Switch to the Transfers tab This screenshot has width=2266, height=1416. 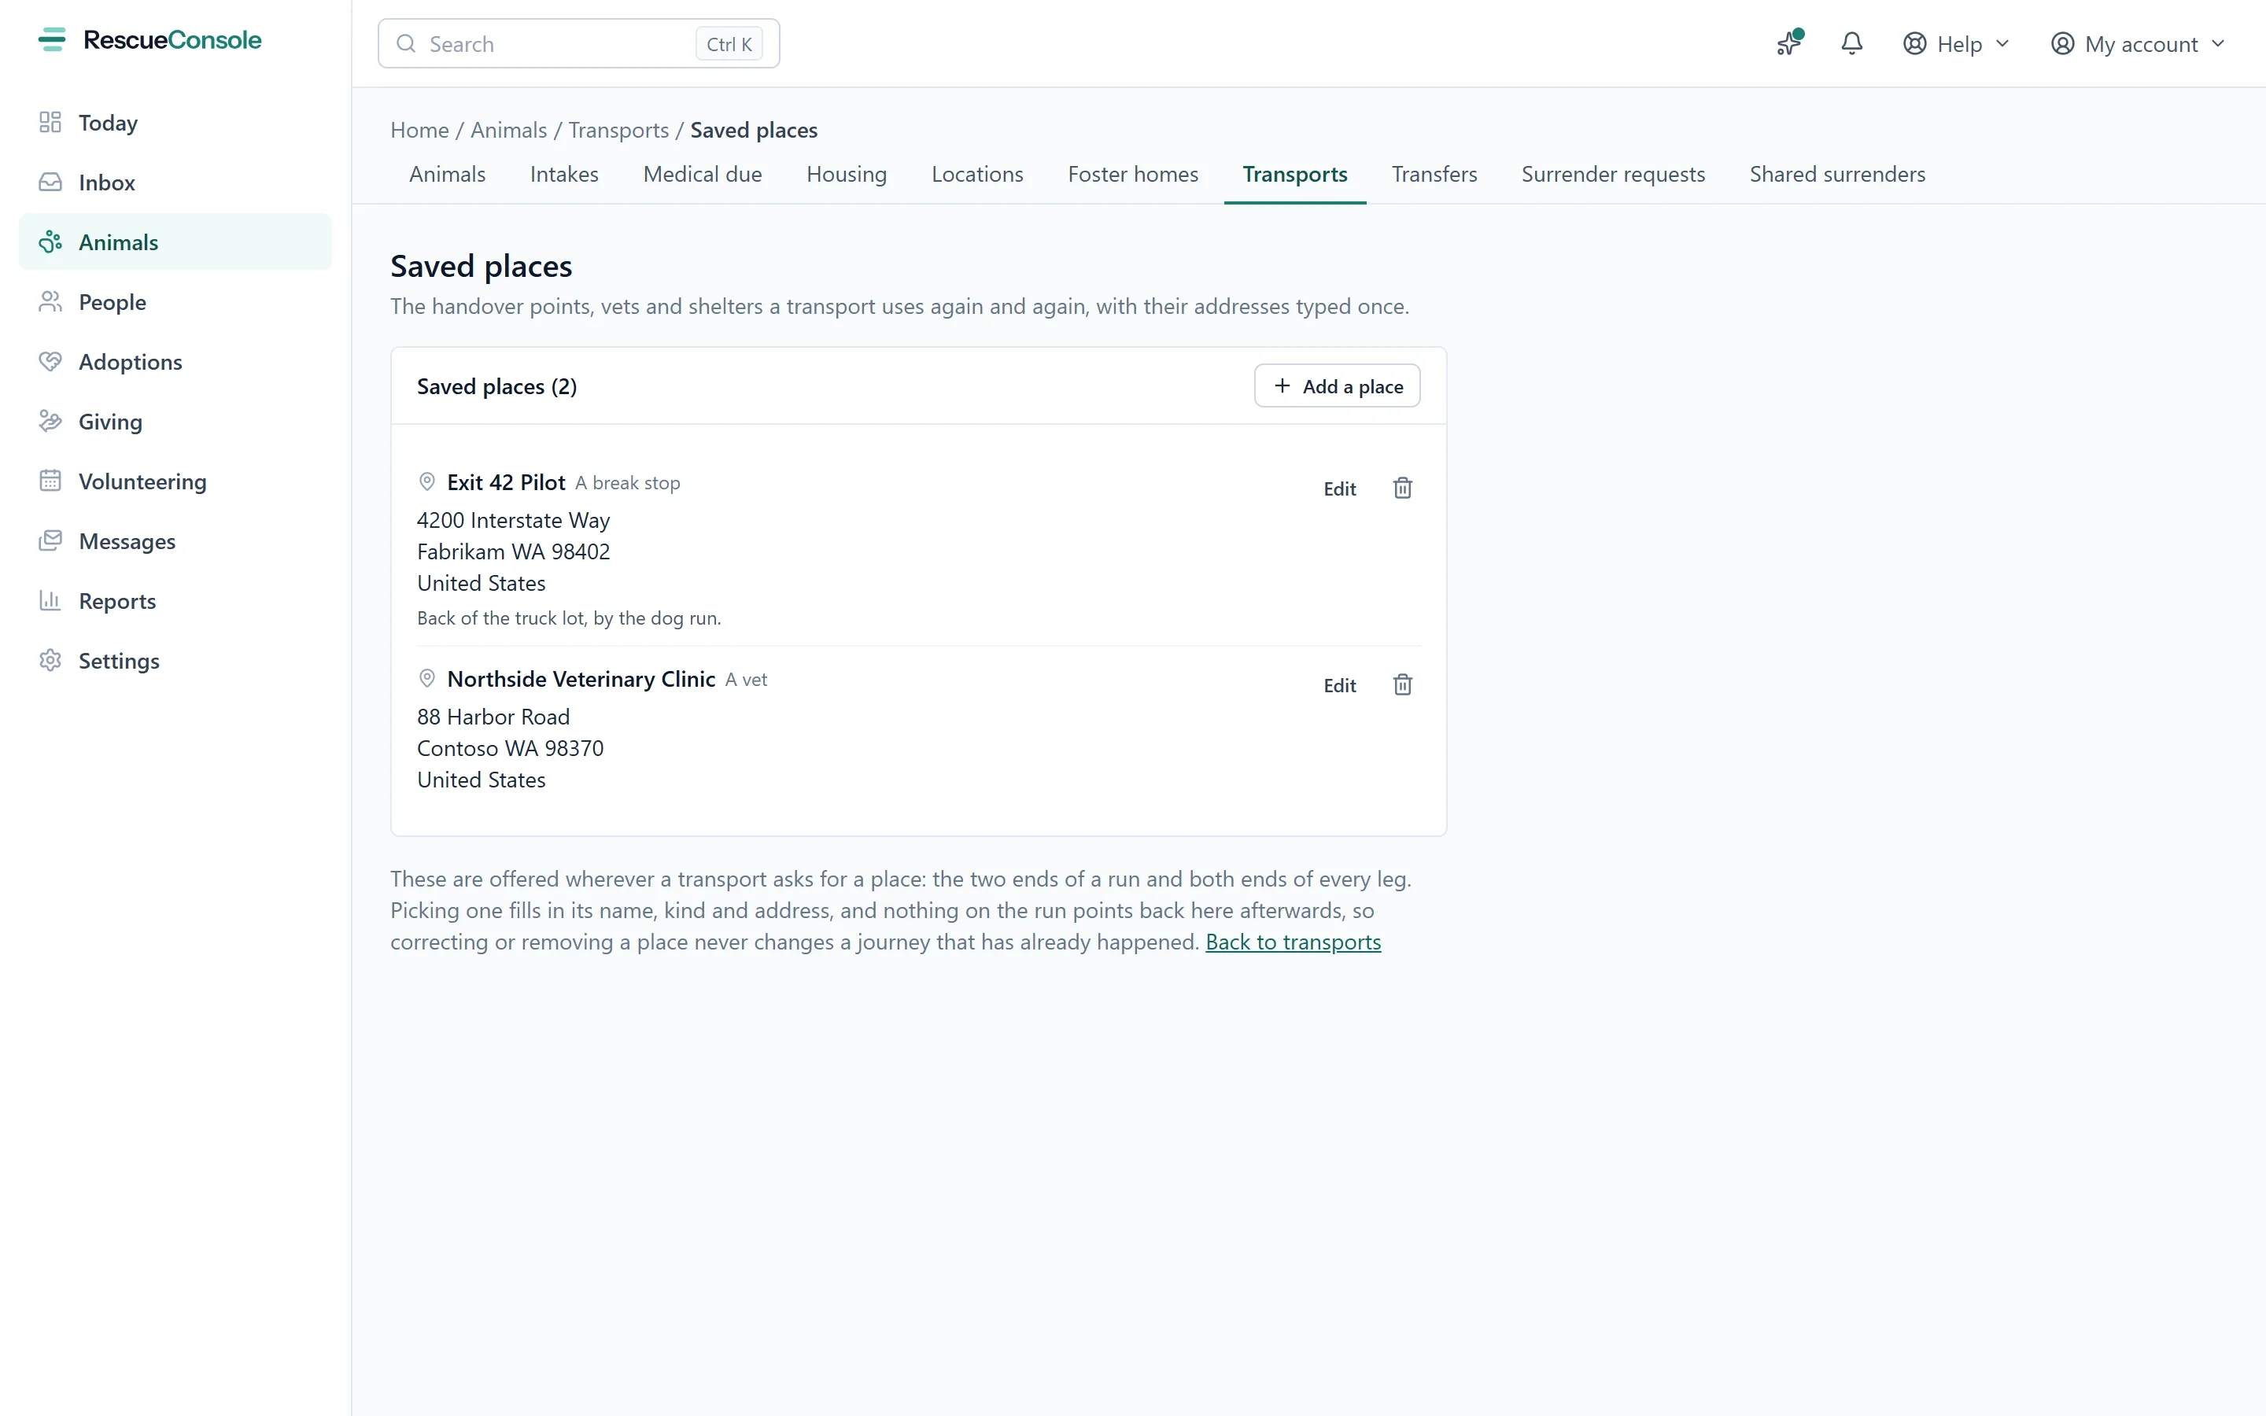1434,174
